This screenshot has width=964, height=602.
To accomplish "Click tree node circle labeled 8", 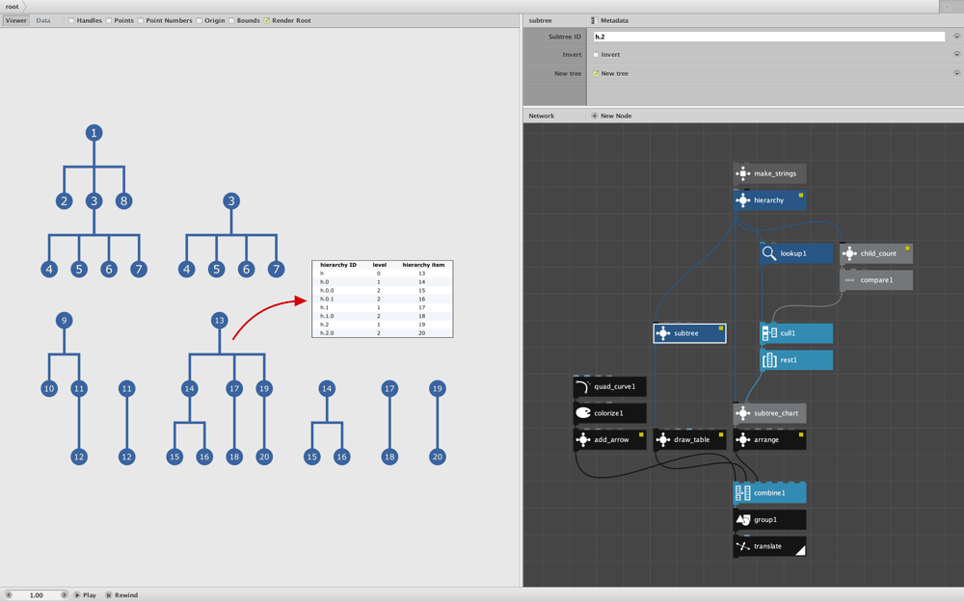I will (x=123, y=201).
